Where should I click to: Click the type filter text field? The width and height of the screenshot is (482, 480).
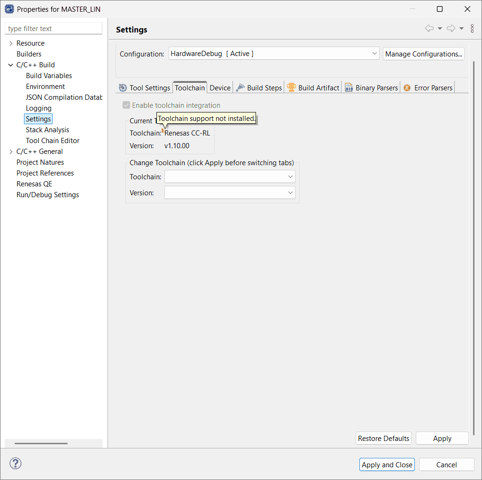pos(54,29)
